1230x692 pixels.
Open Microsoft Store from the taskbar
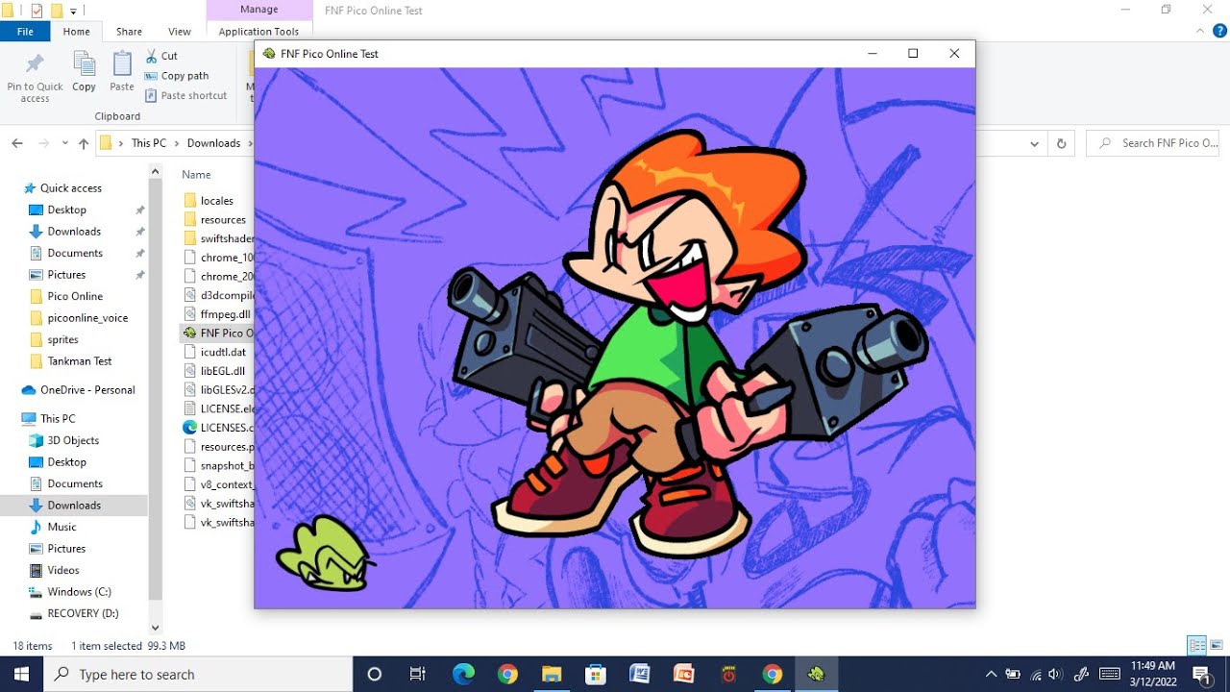point(595,674)
